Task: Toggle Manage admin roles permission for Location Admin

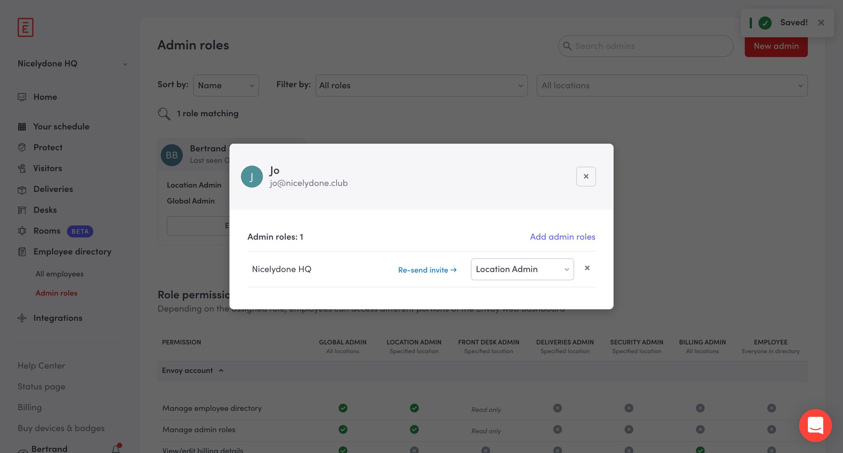Action: [x=414, y=429]
